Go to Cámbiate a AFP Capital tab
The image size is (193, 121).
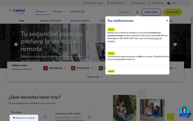(x=51, y=21)
